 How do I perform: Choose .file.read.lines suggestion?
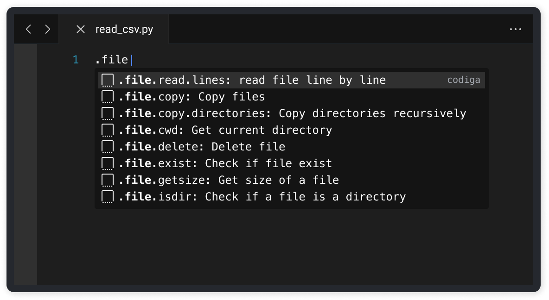[292, 80]
